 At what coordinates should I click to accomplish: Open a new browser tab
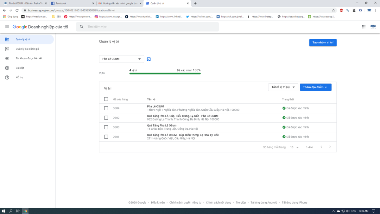pyautogui.click(x=195, y=3)
